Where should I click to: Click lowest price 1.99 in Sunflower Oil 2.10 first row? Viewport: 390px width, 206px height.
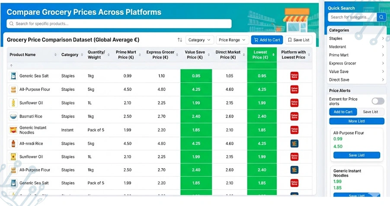(262, 103)
